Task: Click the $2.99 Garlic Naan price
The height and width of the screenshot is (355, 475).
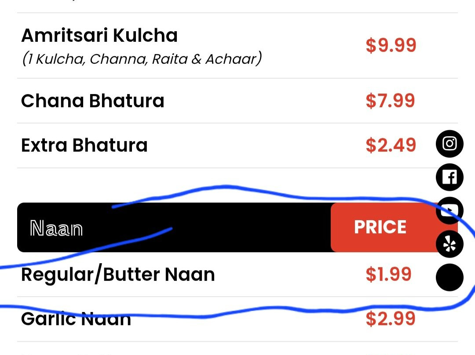Action: pyautogui.click(x=391, y=319)
